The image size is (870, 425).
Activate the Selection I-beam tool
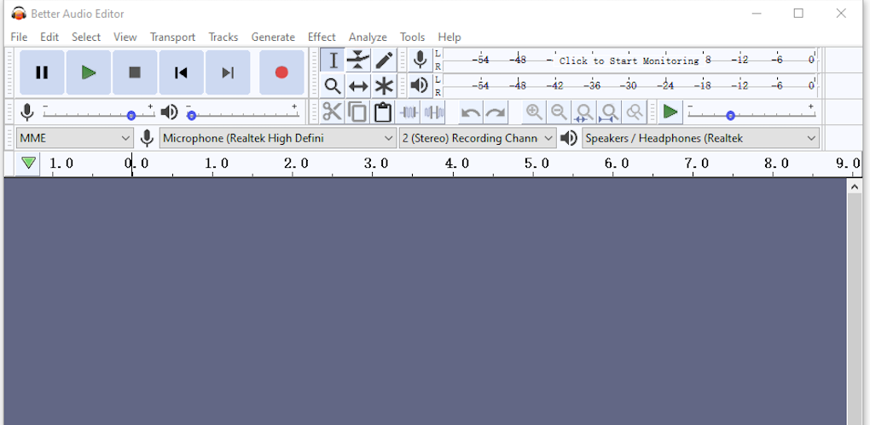tap(333, 60)
